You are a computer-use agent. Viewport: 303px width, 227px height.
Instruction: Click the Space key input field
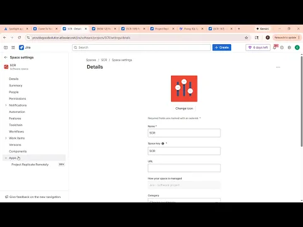point(184,151)
